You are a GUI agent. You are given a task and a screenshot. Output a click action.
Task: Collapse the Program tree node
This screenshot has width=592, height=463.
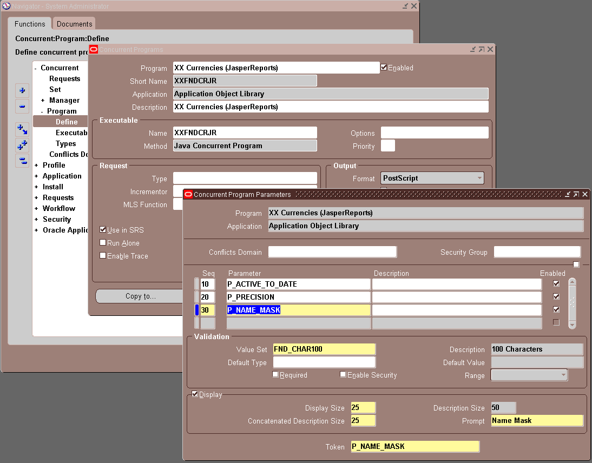[x=42, y=112]
